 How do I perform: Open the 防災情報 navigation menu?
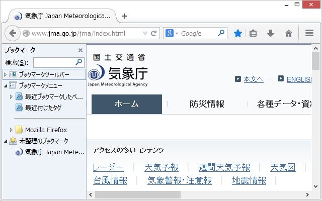point(207,104)
